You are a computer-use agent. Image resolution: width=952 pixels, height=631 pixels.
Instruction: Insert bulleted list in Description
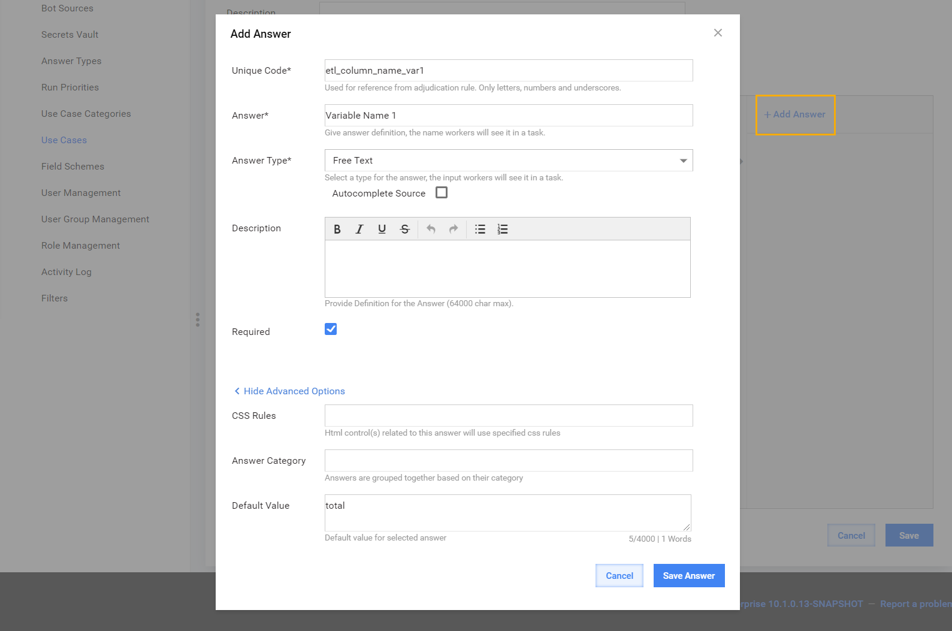tap(480, 229)
